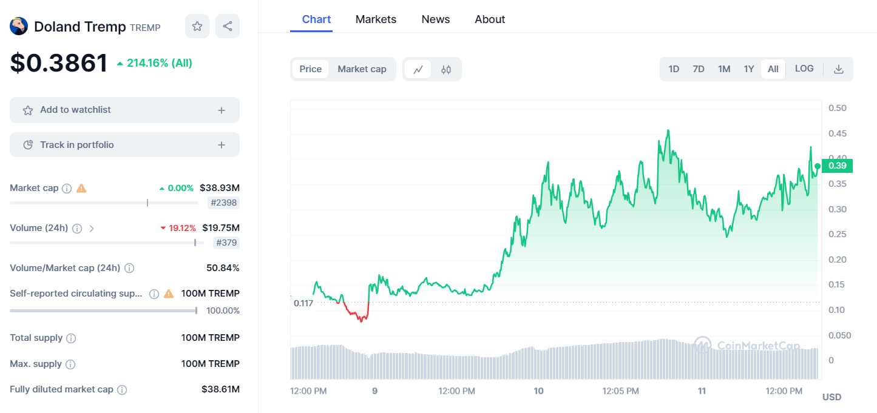Click Market cap info icon

[67, 189]
